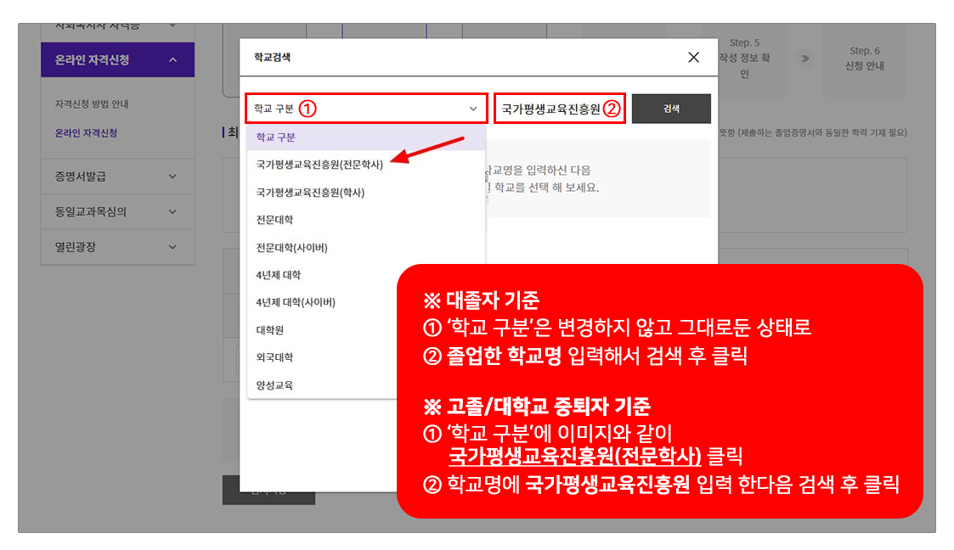Pick 4년제 대학 option
Viewport: 954px width, 550px height.
[x=278, y=275]
